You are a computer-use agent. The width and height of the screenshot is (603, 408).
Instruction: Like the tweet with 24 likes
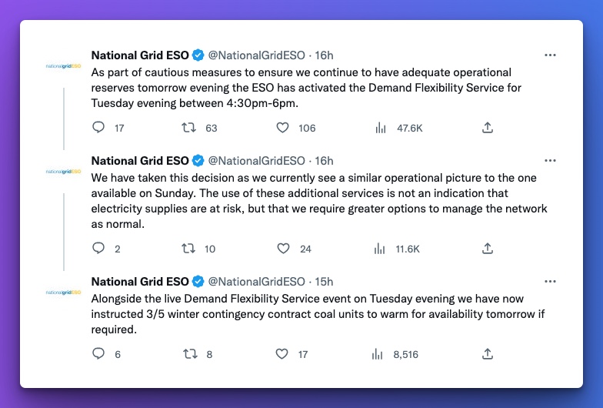(283, 249)
